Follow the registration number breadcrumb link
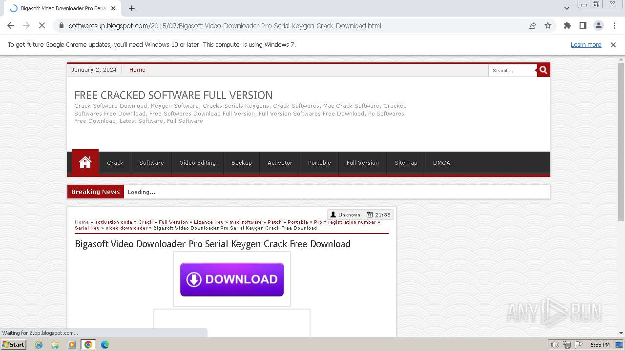The image size is (625, 351). (x=352, y=222)
